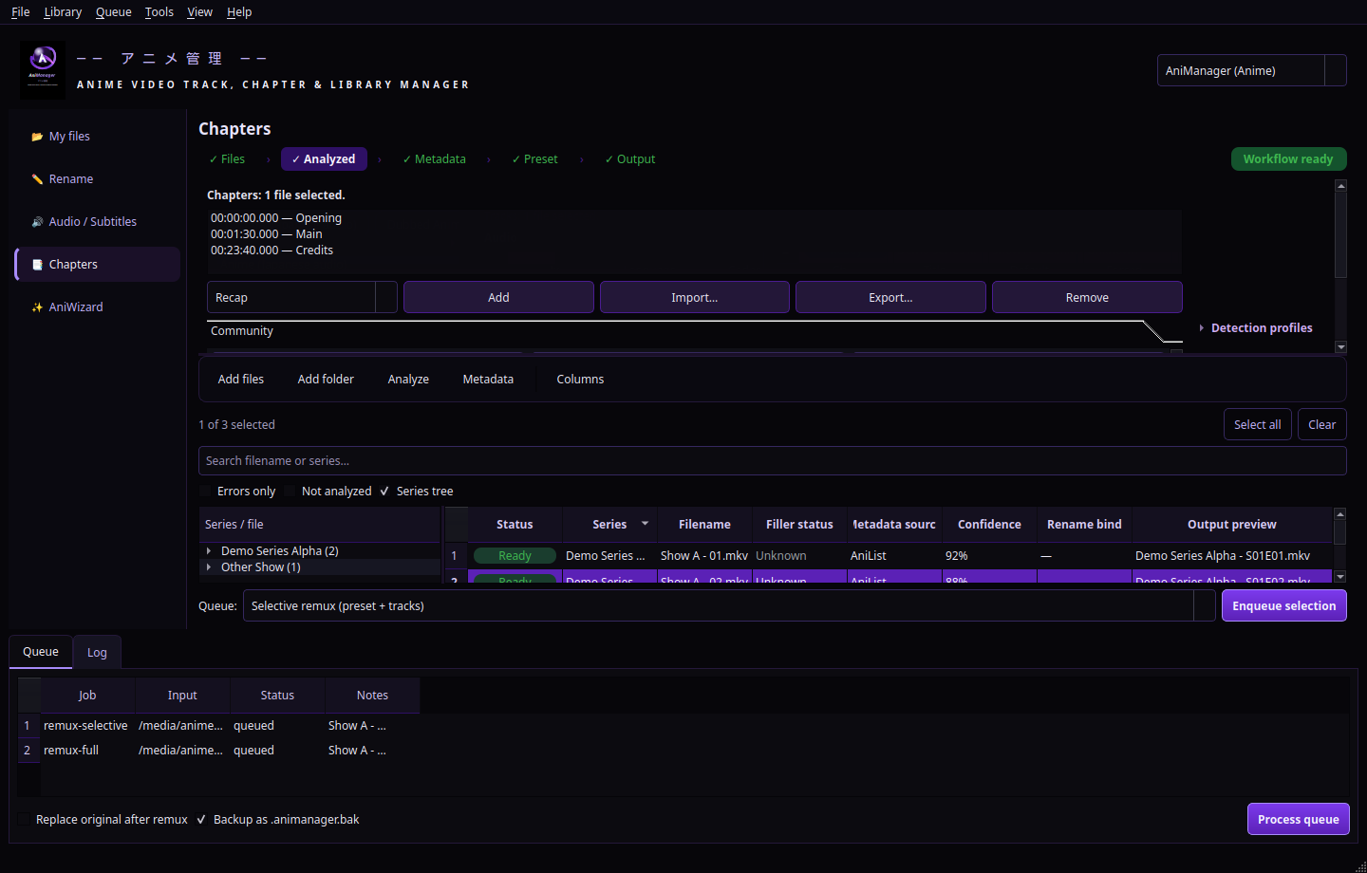Select the Analyzed workflow step
Screen dimensions: 1367x873
(x=324, y=159)
